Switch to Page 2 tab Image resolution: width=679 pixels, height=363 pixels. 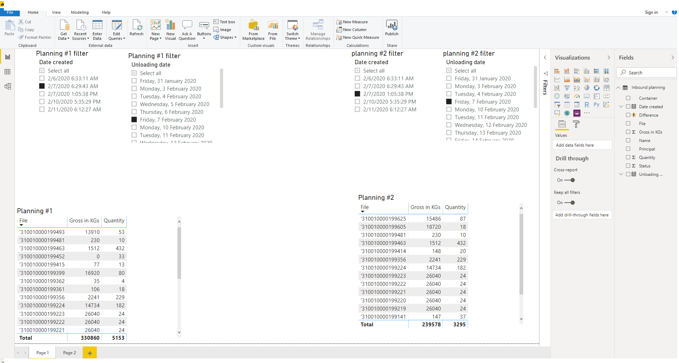pos(70,353)
